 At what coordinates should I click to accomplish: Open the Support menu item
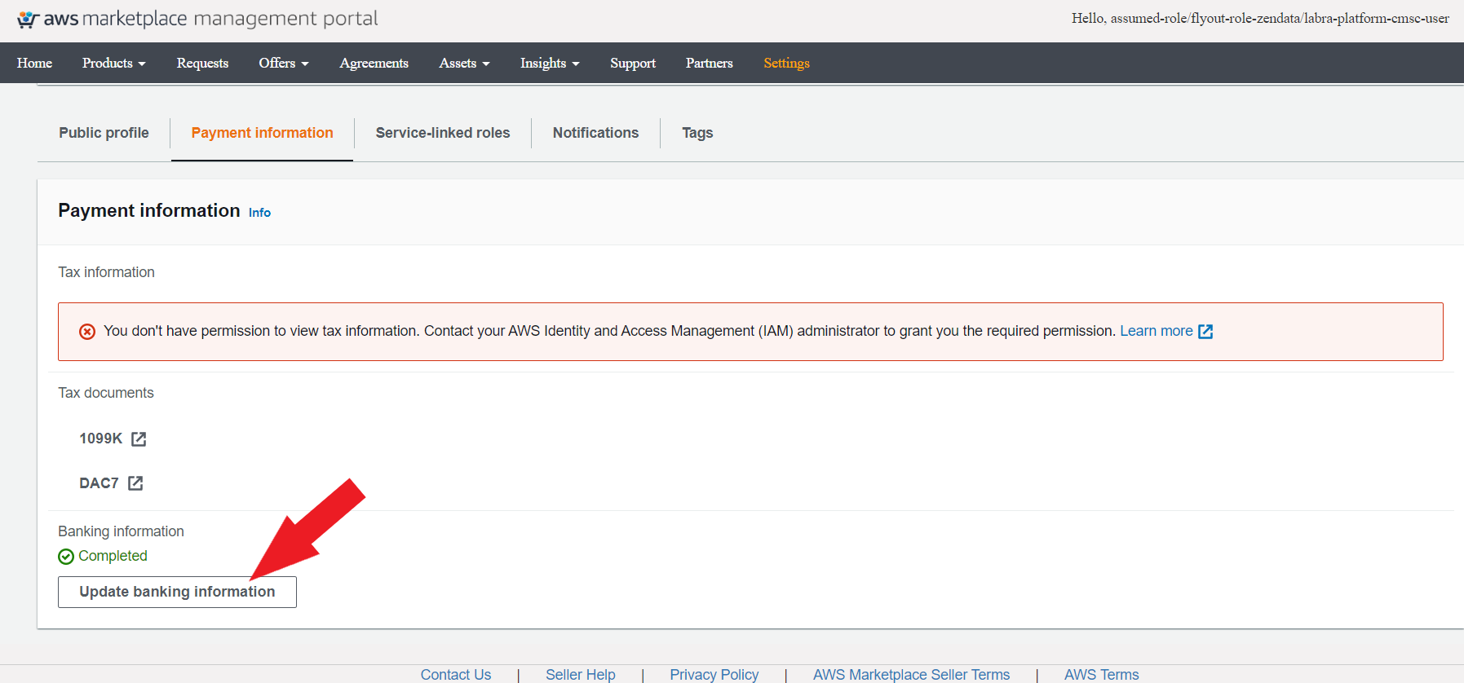tap(633, 63)
